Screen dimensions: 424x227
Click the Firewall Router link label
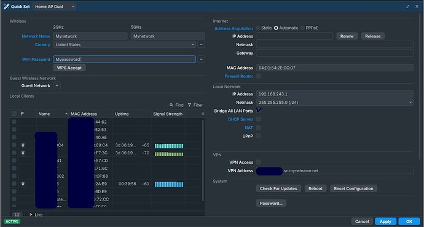point(239,76)
